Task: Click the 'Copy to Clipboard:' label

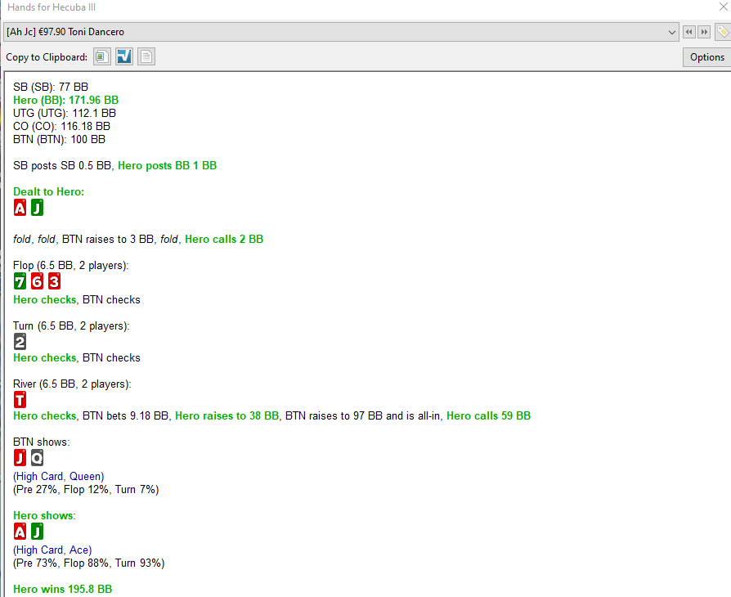Action: (47, 57)
